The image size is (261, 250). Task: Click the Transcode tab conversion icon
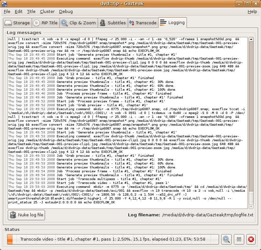(132, 23)
